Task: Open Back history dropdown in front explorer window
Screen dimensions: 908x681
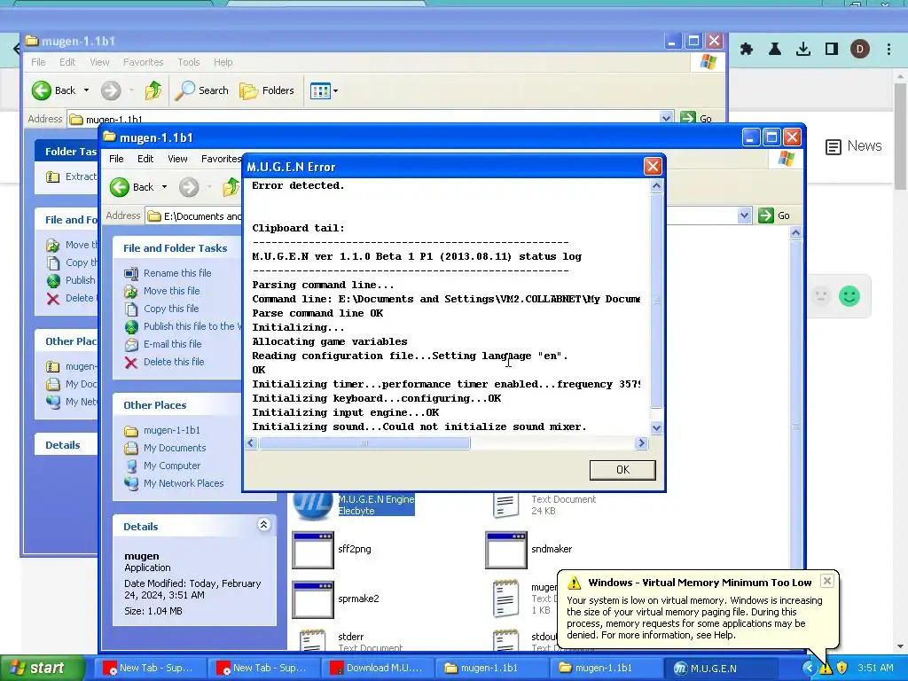Action: [x=164, y=187]
